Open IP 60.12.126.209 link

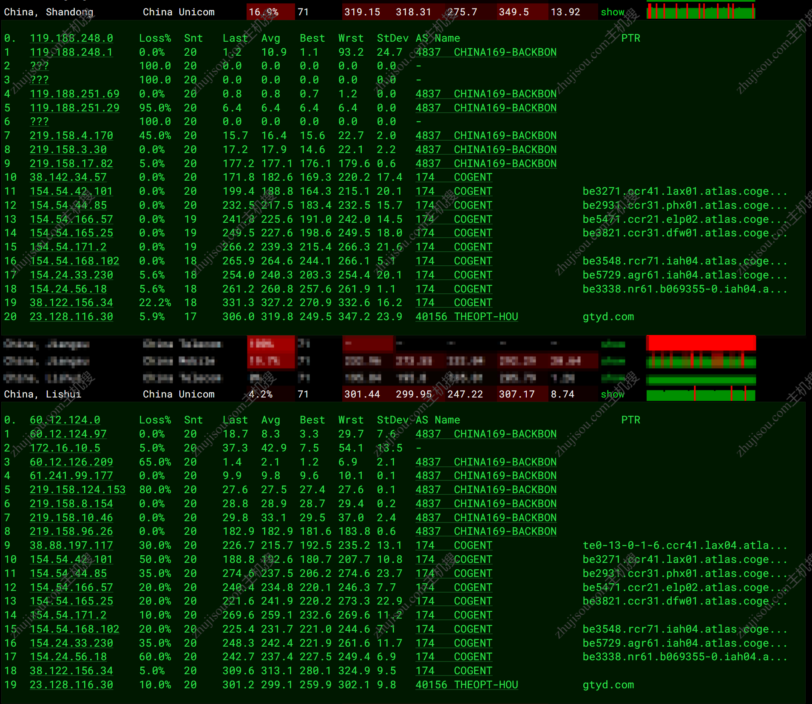[71, 462]
